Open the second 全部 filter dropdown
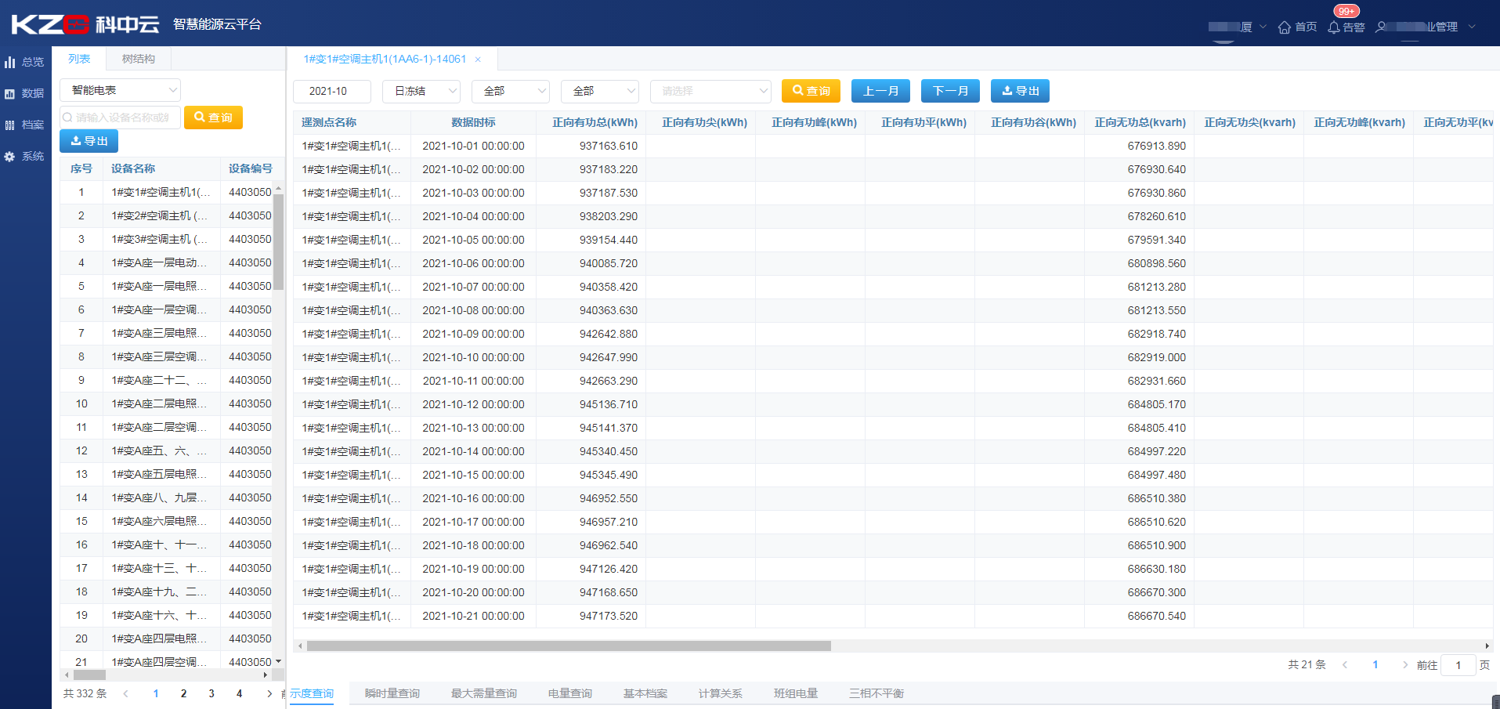The width and height of the screenshot is (1500, 709). click(x=600, y=91)
